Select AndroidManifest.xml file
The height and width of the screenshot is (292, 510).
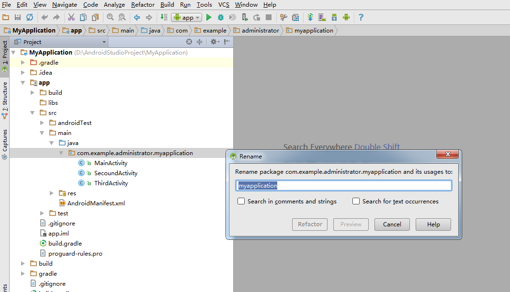[x=96, y=203]
